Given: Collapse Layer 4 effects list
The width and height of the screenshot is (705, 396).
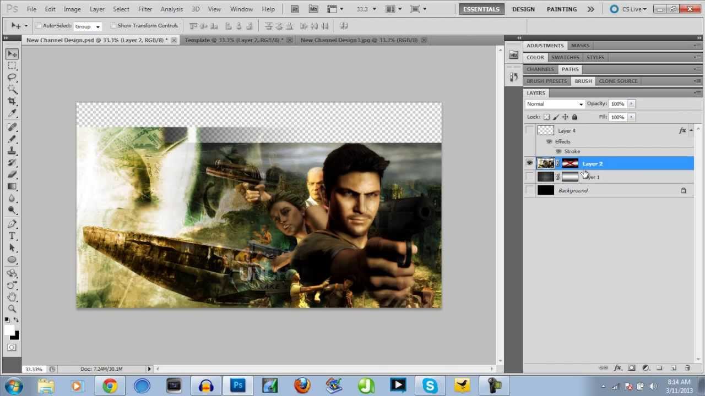Looking at the screenshot, I should click(691, 130).
